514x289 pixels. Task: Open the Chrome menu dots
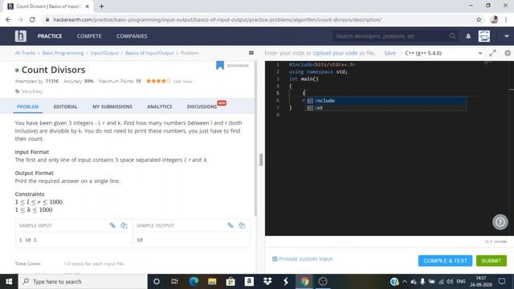(506, 19)
